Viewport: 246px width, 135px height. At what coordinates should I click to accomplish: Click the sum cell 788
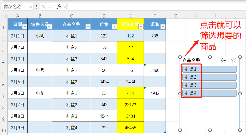tap(155, 36)
